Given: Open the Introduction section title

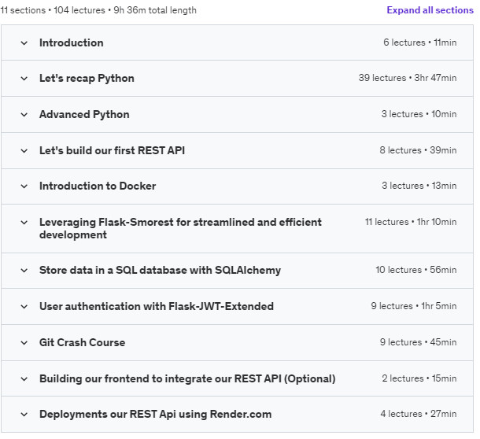Looking at the screenshot, I should [72, 42].
